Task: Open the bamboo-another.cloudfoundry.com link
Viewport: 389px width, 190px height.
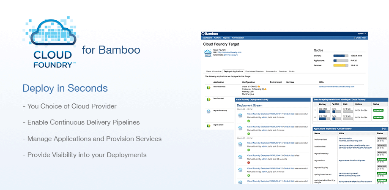Action: click(x=354, y=145)
